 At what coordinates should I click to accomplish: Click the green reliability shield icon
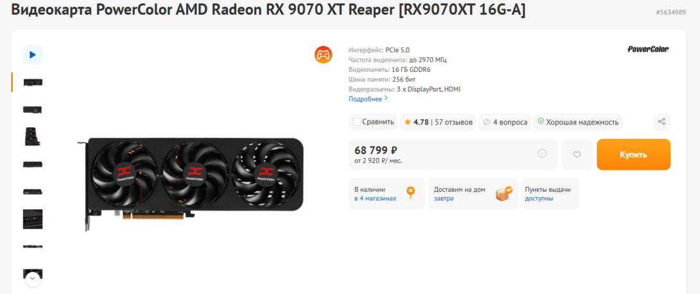point(541,121)
